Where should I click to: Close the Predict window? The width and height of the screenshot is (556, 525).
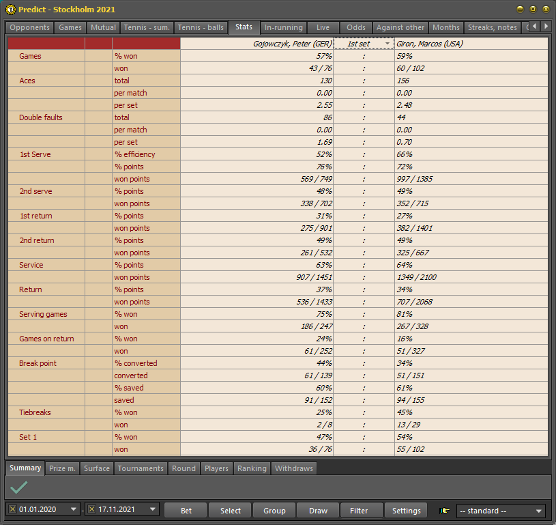pos(546,10)
